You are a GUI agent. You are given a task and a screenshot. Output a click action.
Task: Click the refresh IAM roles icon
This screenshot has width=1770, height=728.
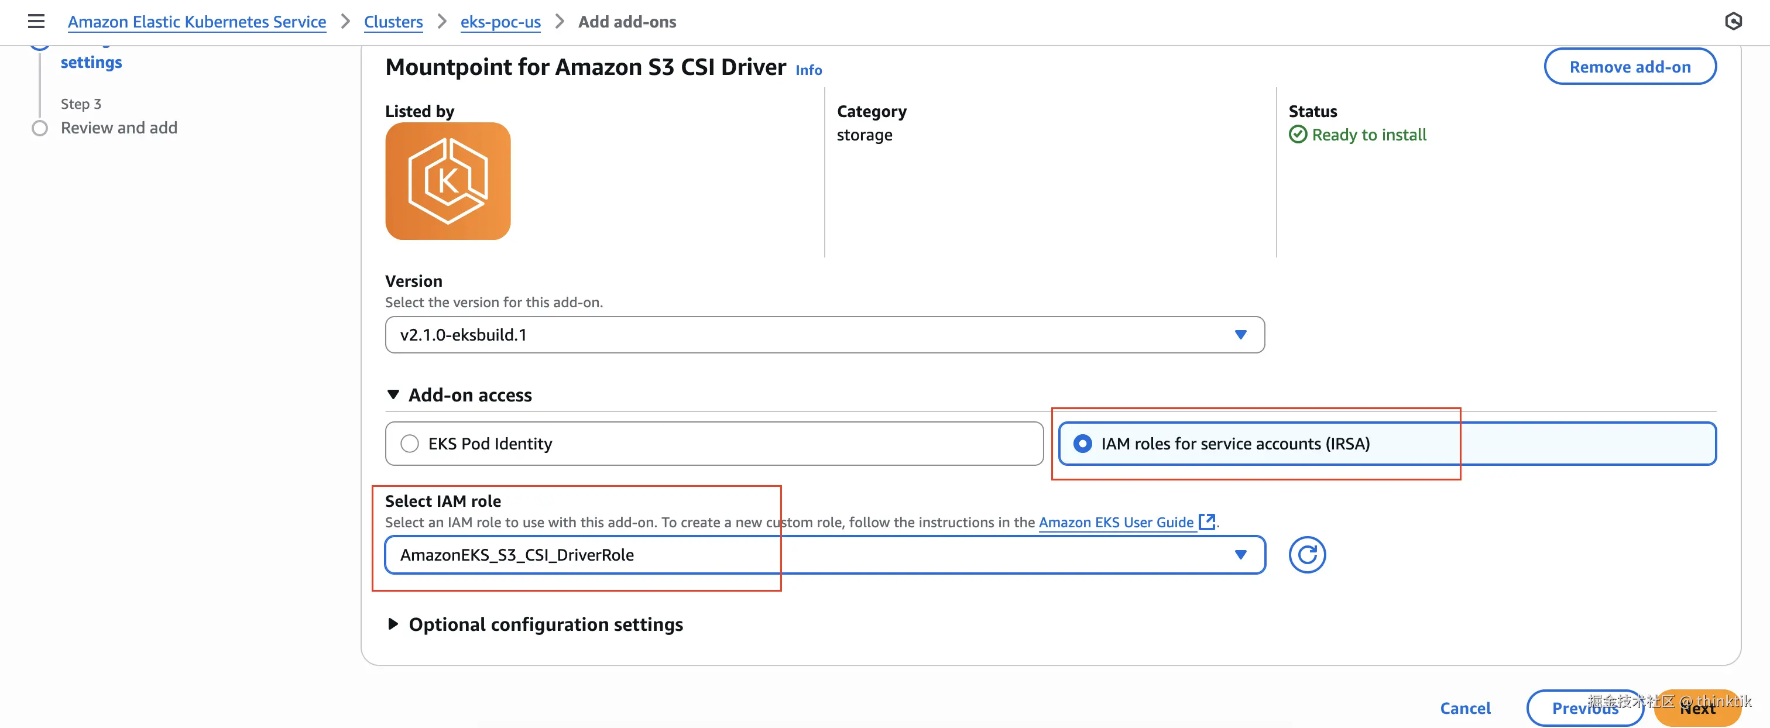pos(1306,555)
